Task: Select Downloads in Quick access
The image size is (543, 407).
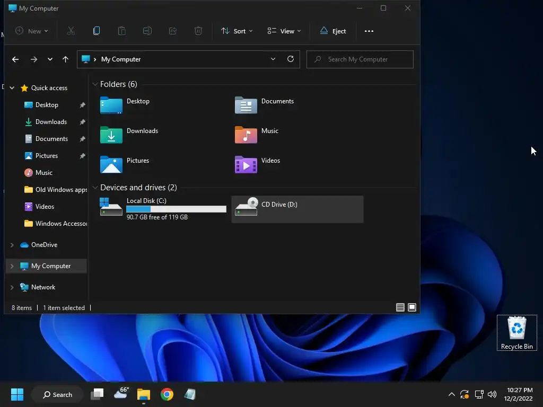Action: click(x=51, y=122)
